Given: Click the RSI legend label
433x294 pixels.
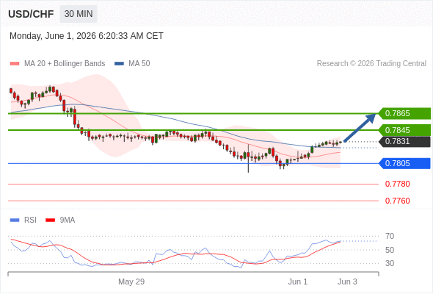Looking at the screenshot, I should tap(30, 220).
